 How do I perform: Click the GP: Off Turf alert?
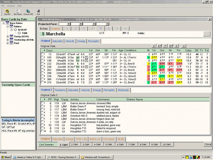[x=18, y=127]
